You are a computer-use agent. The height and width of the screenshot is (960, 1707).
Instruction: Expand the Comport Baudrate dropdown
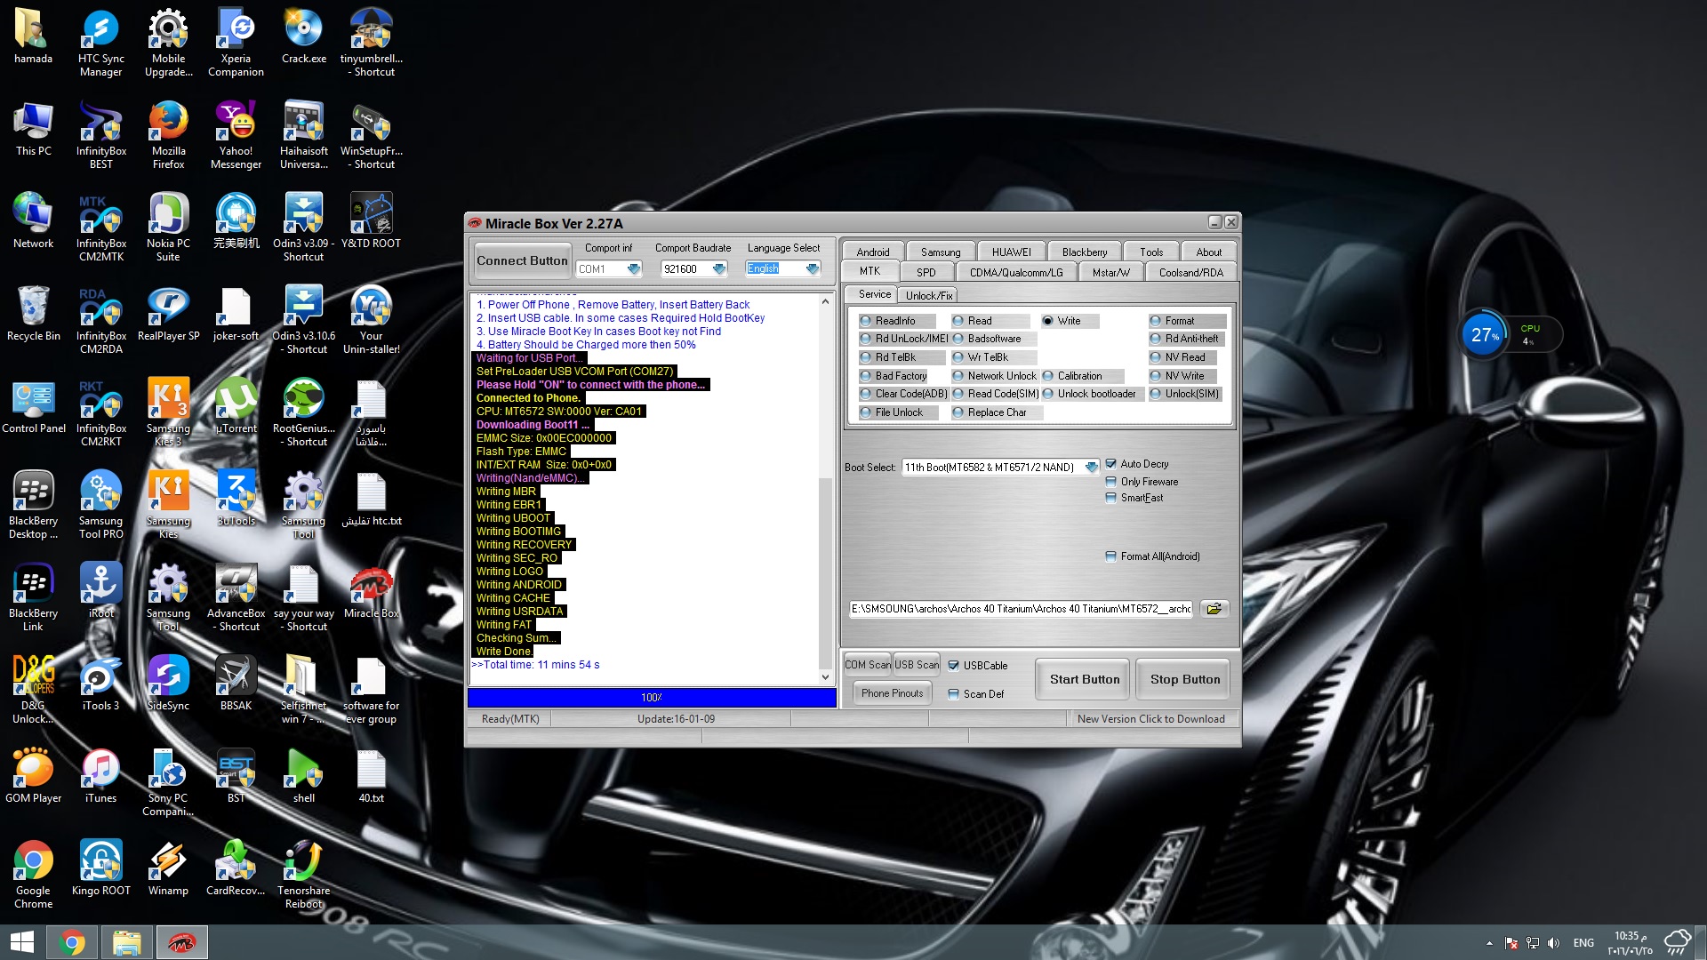pos(719,268)
